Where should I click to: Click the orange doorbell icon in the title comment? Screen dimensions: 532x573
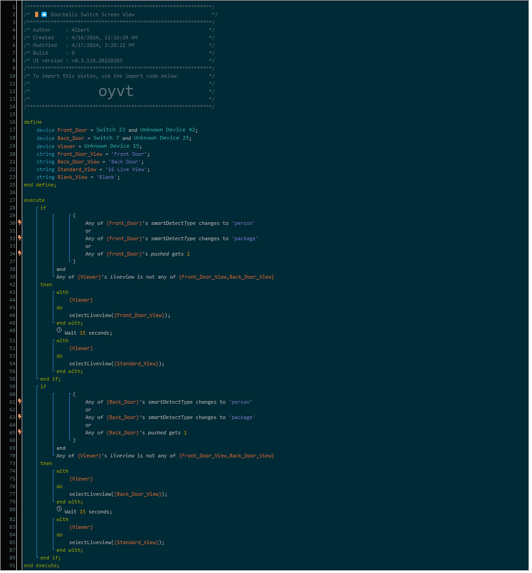coord(36,14)
